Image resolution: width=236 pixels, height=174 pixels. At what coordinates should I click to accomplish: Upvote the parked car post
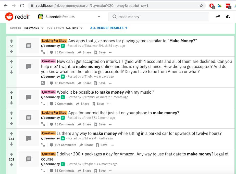(x=11, y=134)
